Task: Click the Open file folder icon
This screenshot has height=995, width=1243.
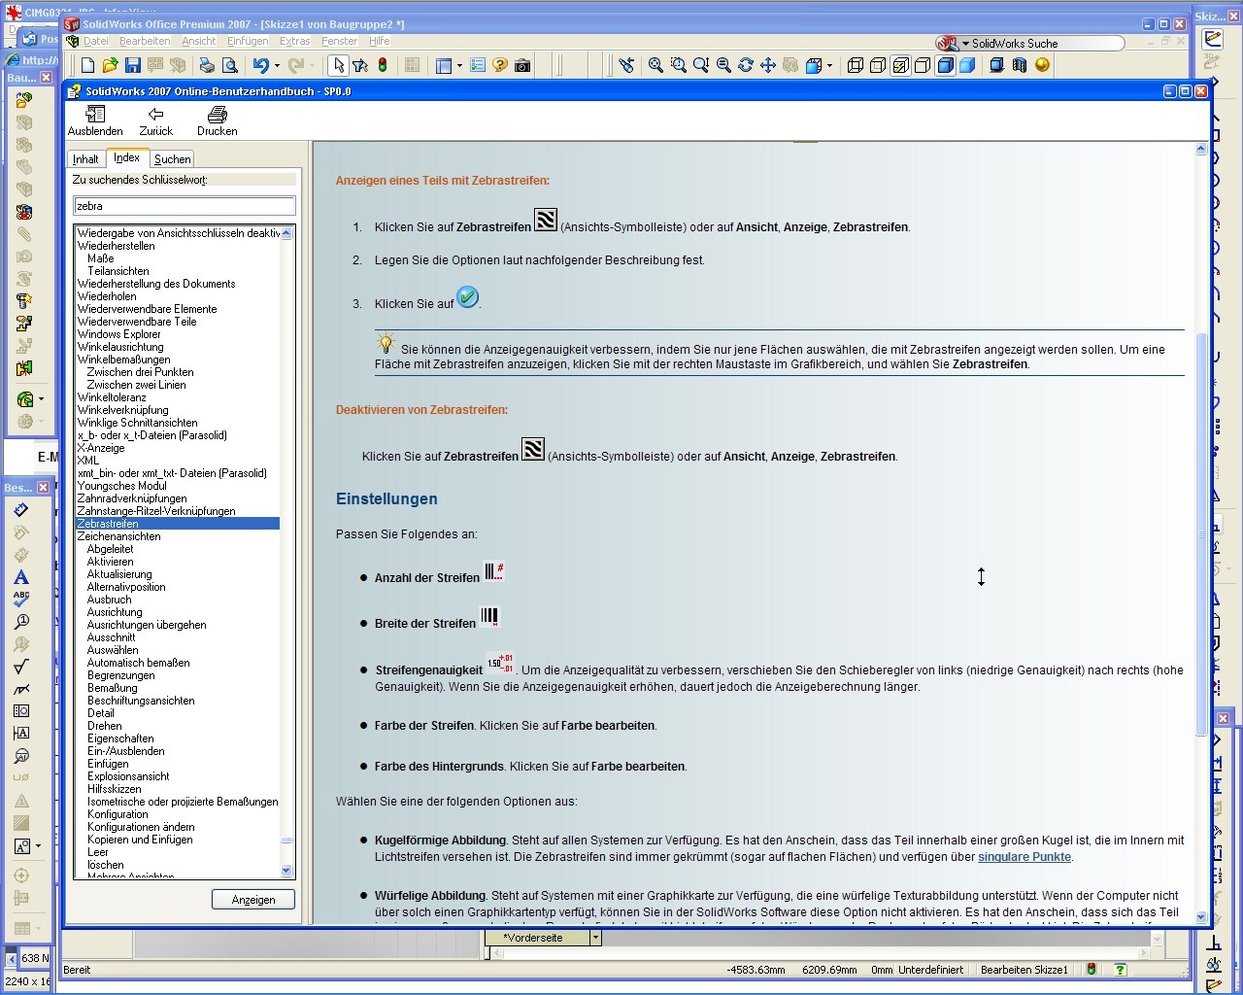Action: [x=110, y=65]
